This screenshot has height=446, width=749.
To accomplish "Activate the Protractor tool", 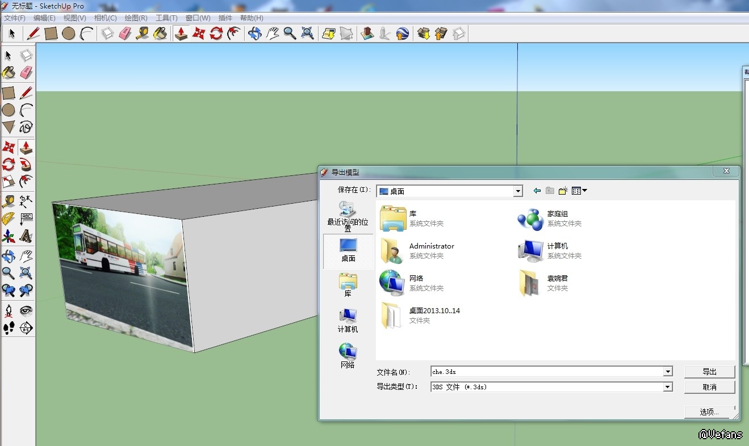I will (9, 218).
